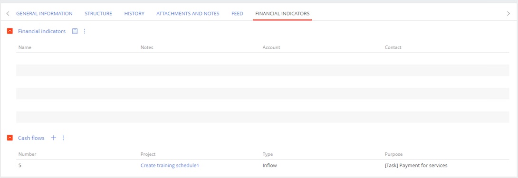Click the Cash flows section title
Viewport: 518px width, 178px height.
31,138
